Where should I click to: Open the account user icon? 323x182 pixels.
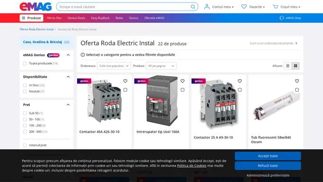click(x=207, y=7)
